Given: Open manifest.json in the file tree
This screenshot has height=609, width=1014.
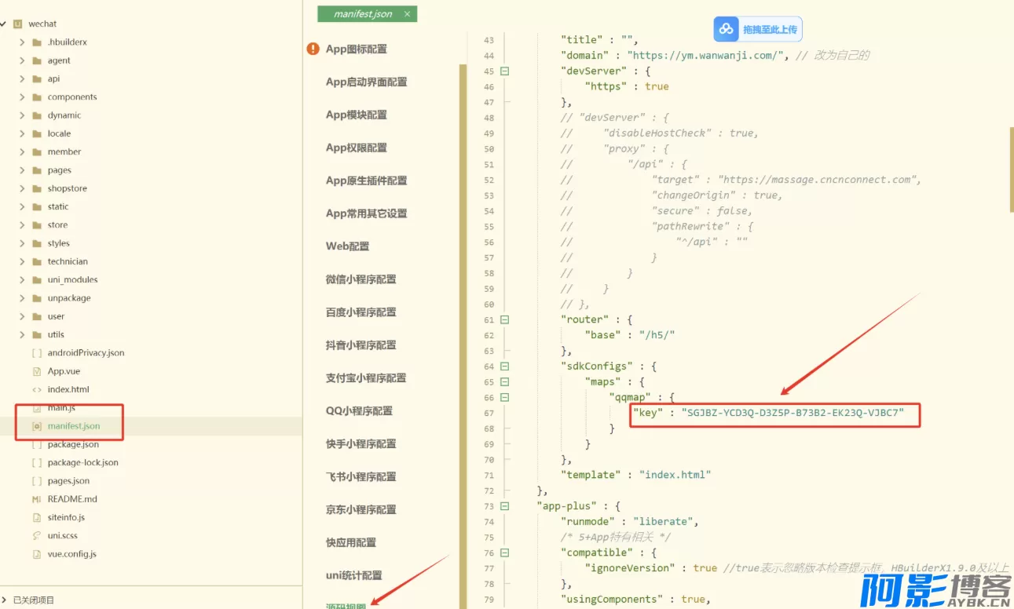Looking at the screenshot, I should pos(73,426).
